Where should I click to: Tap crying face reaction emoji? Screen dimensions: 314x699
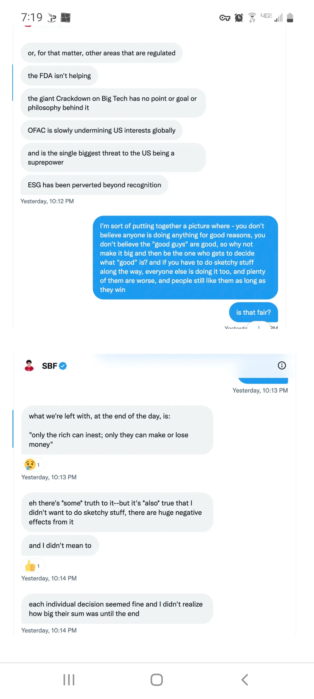click(30, 465)
